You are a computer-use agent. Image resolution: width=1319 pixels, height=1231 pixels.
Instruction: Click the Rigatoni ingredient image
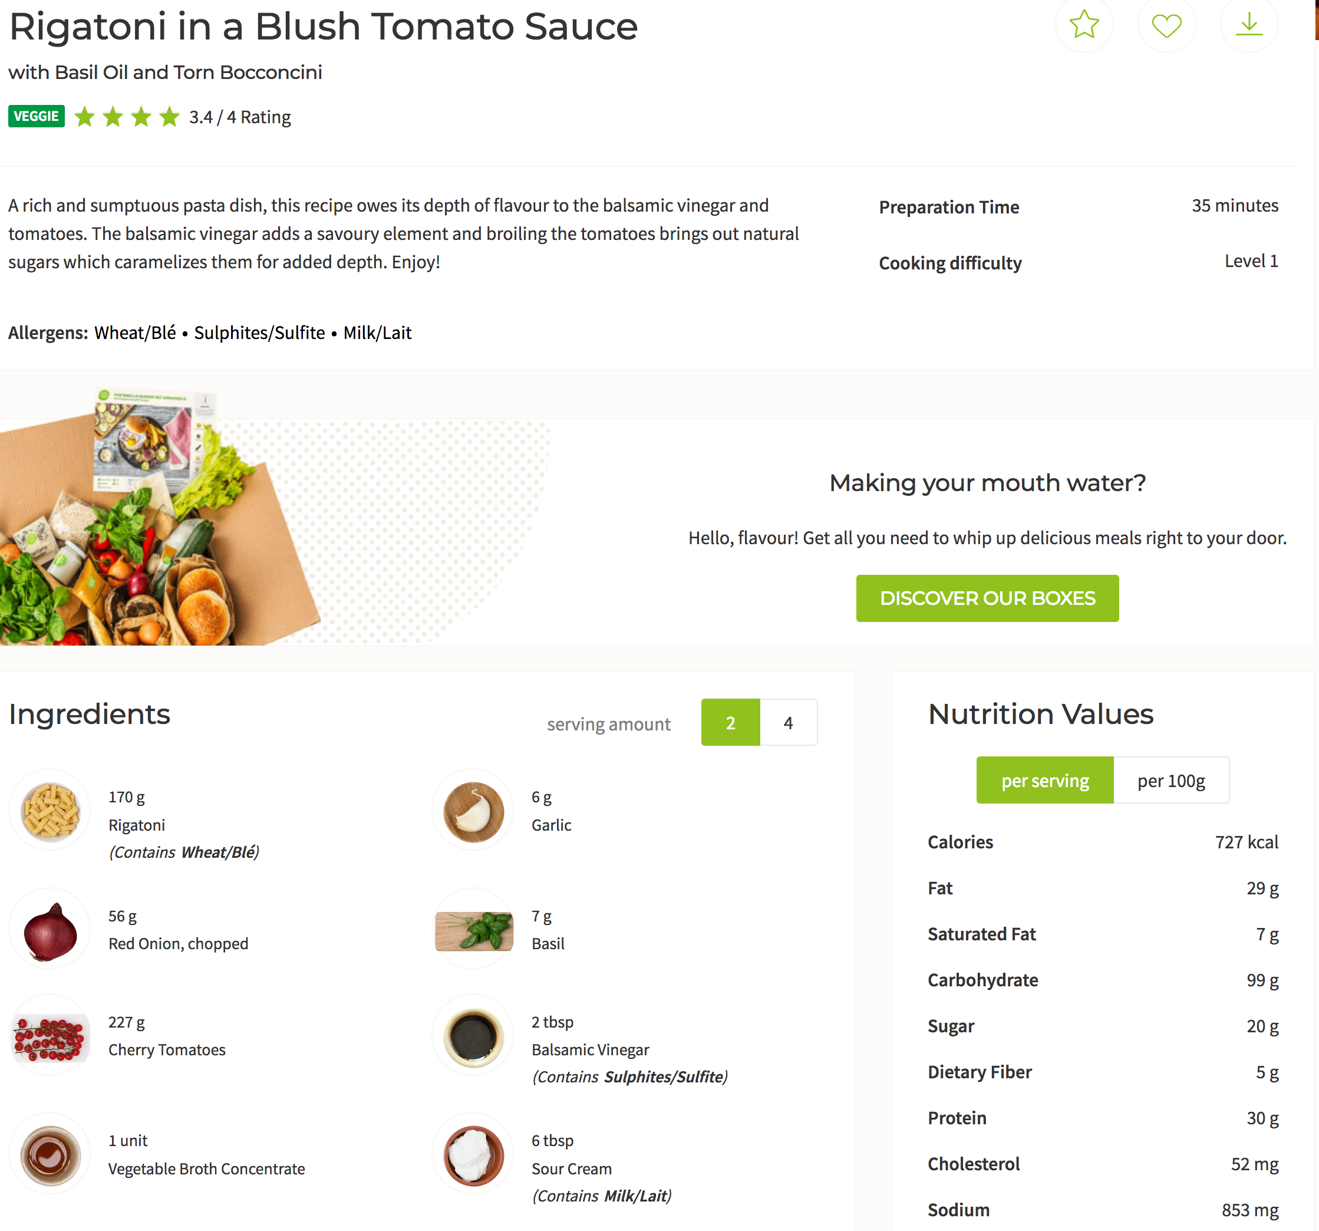(50, 810)
